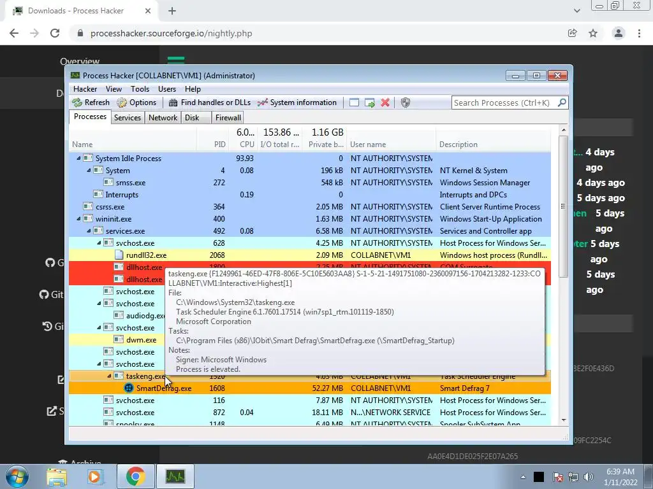Switch to the Network tab

[x=163, y=118]
